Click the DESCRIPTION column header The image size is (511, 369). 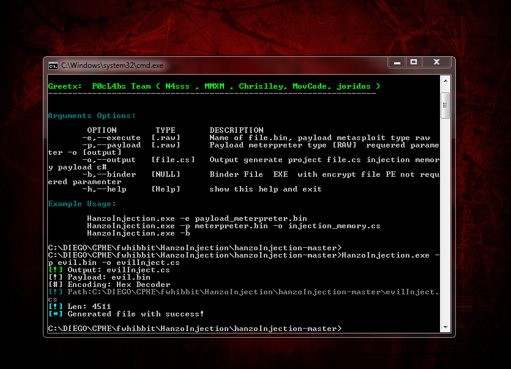coord(237,130)
